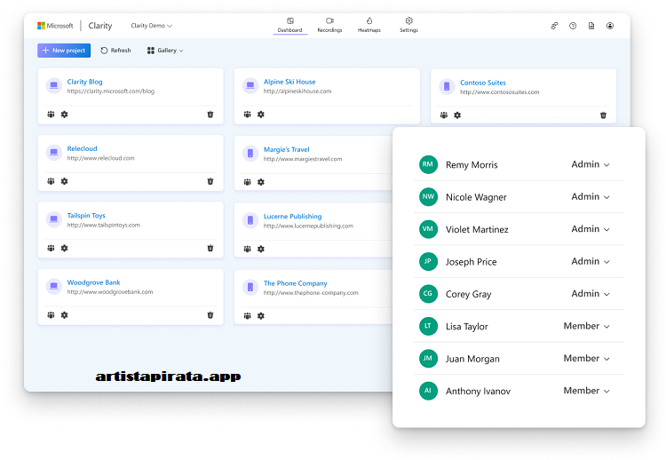Image resolution: width=666 pixels, height=460 pixels.
Task: Open team members for Contoso Suites
Action: pyautogui.click(x=444, y=115)
